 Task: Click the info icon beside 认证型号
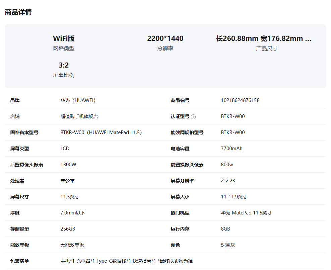(193, 117)
